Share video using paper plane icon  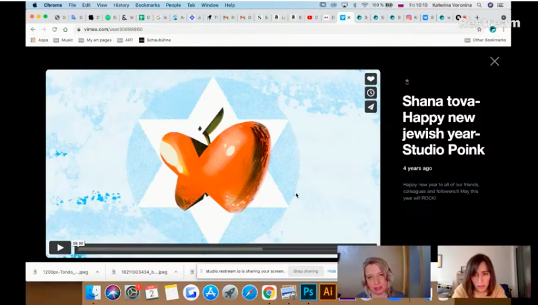370,107
